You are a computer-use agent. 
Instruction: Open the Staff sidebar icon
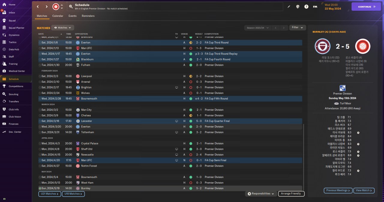(x=4, y=56)
